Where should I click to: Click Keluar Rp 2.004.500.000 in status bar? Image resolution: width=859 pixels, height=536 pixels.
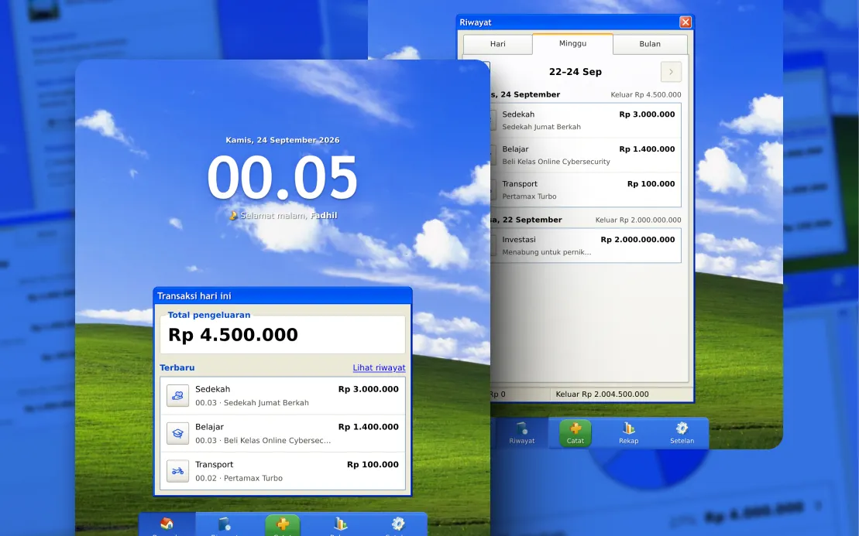602,394
